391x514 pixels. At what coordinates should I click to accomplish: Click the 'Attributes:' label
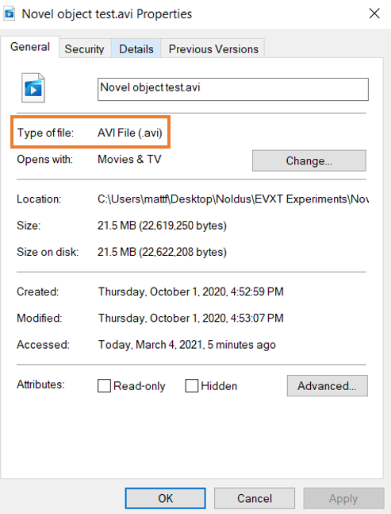[x=40, y=385]
